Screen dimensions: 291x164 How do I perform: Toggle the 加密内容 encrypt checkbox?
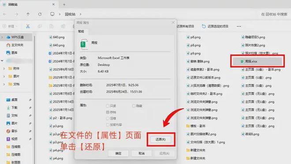[x=108, y=124]
